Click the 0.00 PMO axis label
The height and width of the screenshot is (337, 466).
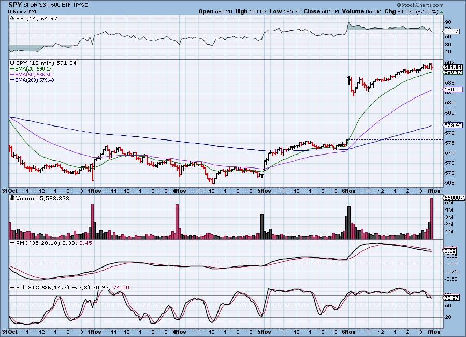(x=452, y=264)
